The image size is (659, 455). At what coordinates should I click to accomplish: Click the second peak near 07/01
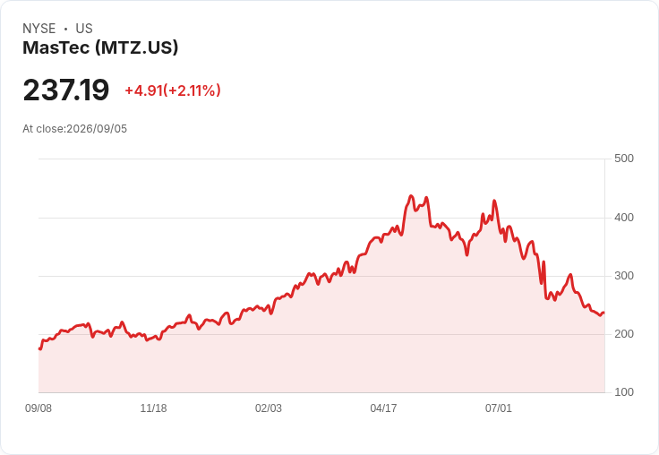(x=494, y=201)
